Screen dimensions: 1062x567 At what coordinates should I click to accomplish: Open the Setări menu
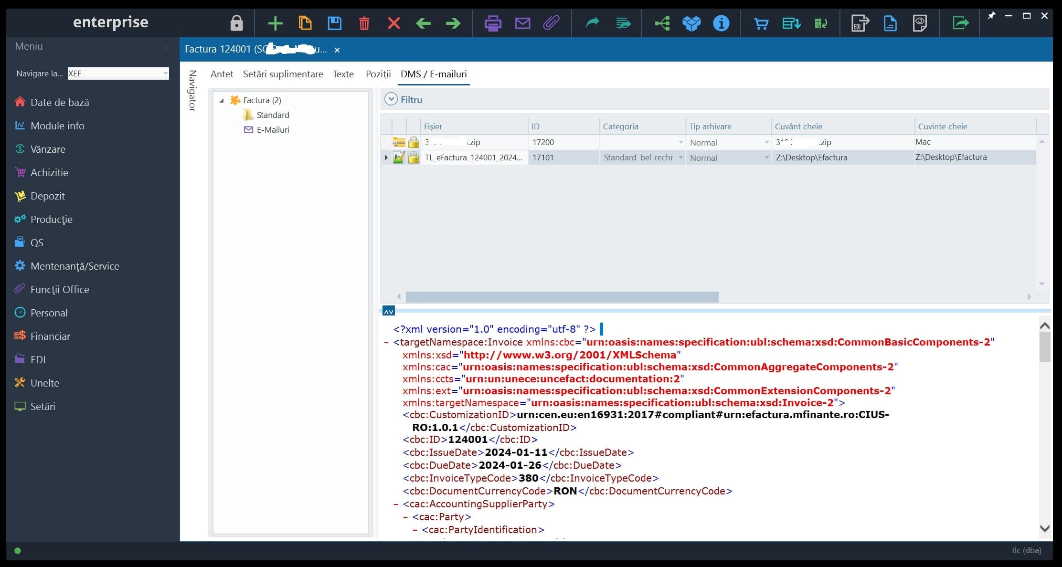pos(35,406)
